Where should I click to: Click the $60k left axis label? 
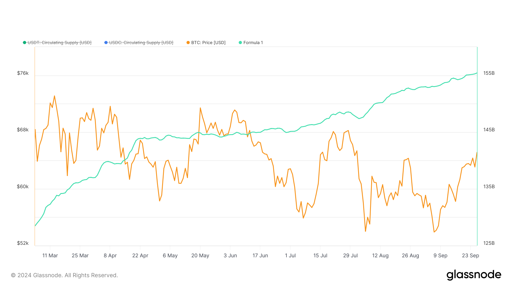click(x=23, y=187)
